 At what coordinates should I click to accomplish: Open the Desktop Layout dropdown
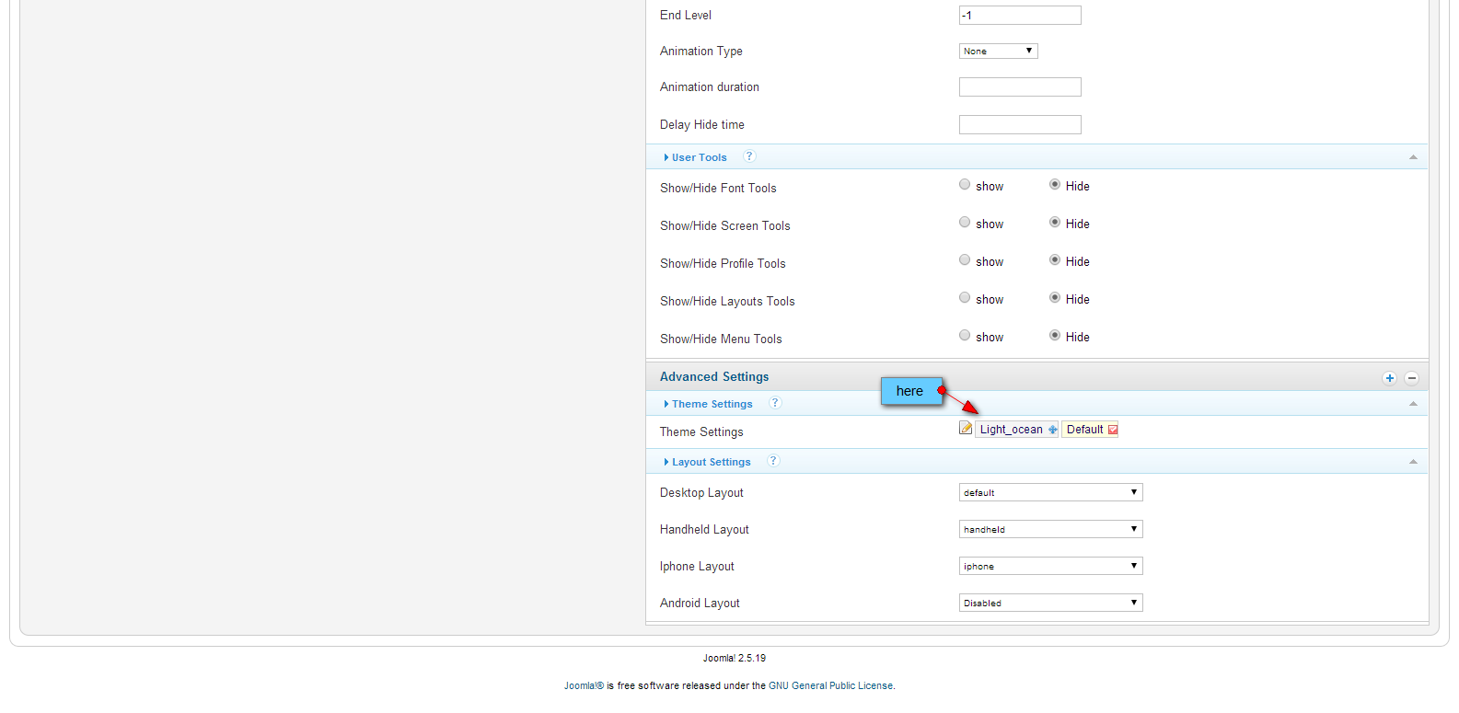[x=1051, y=493]
